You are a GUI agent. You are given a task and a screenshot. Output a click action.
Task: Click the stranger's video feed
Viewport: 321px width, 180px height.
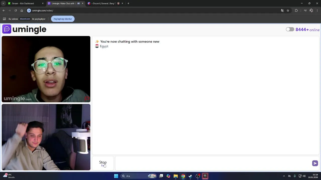click(x=46, y=69)
